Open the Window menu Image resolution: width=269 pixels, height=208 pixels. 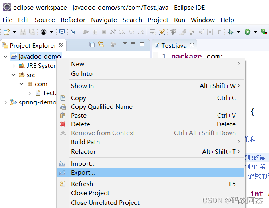[203, 20]
